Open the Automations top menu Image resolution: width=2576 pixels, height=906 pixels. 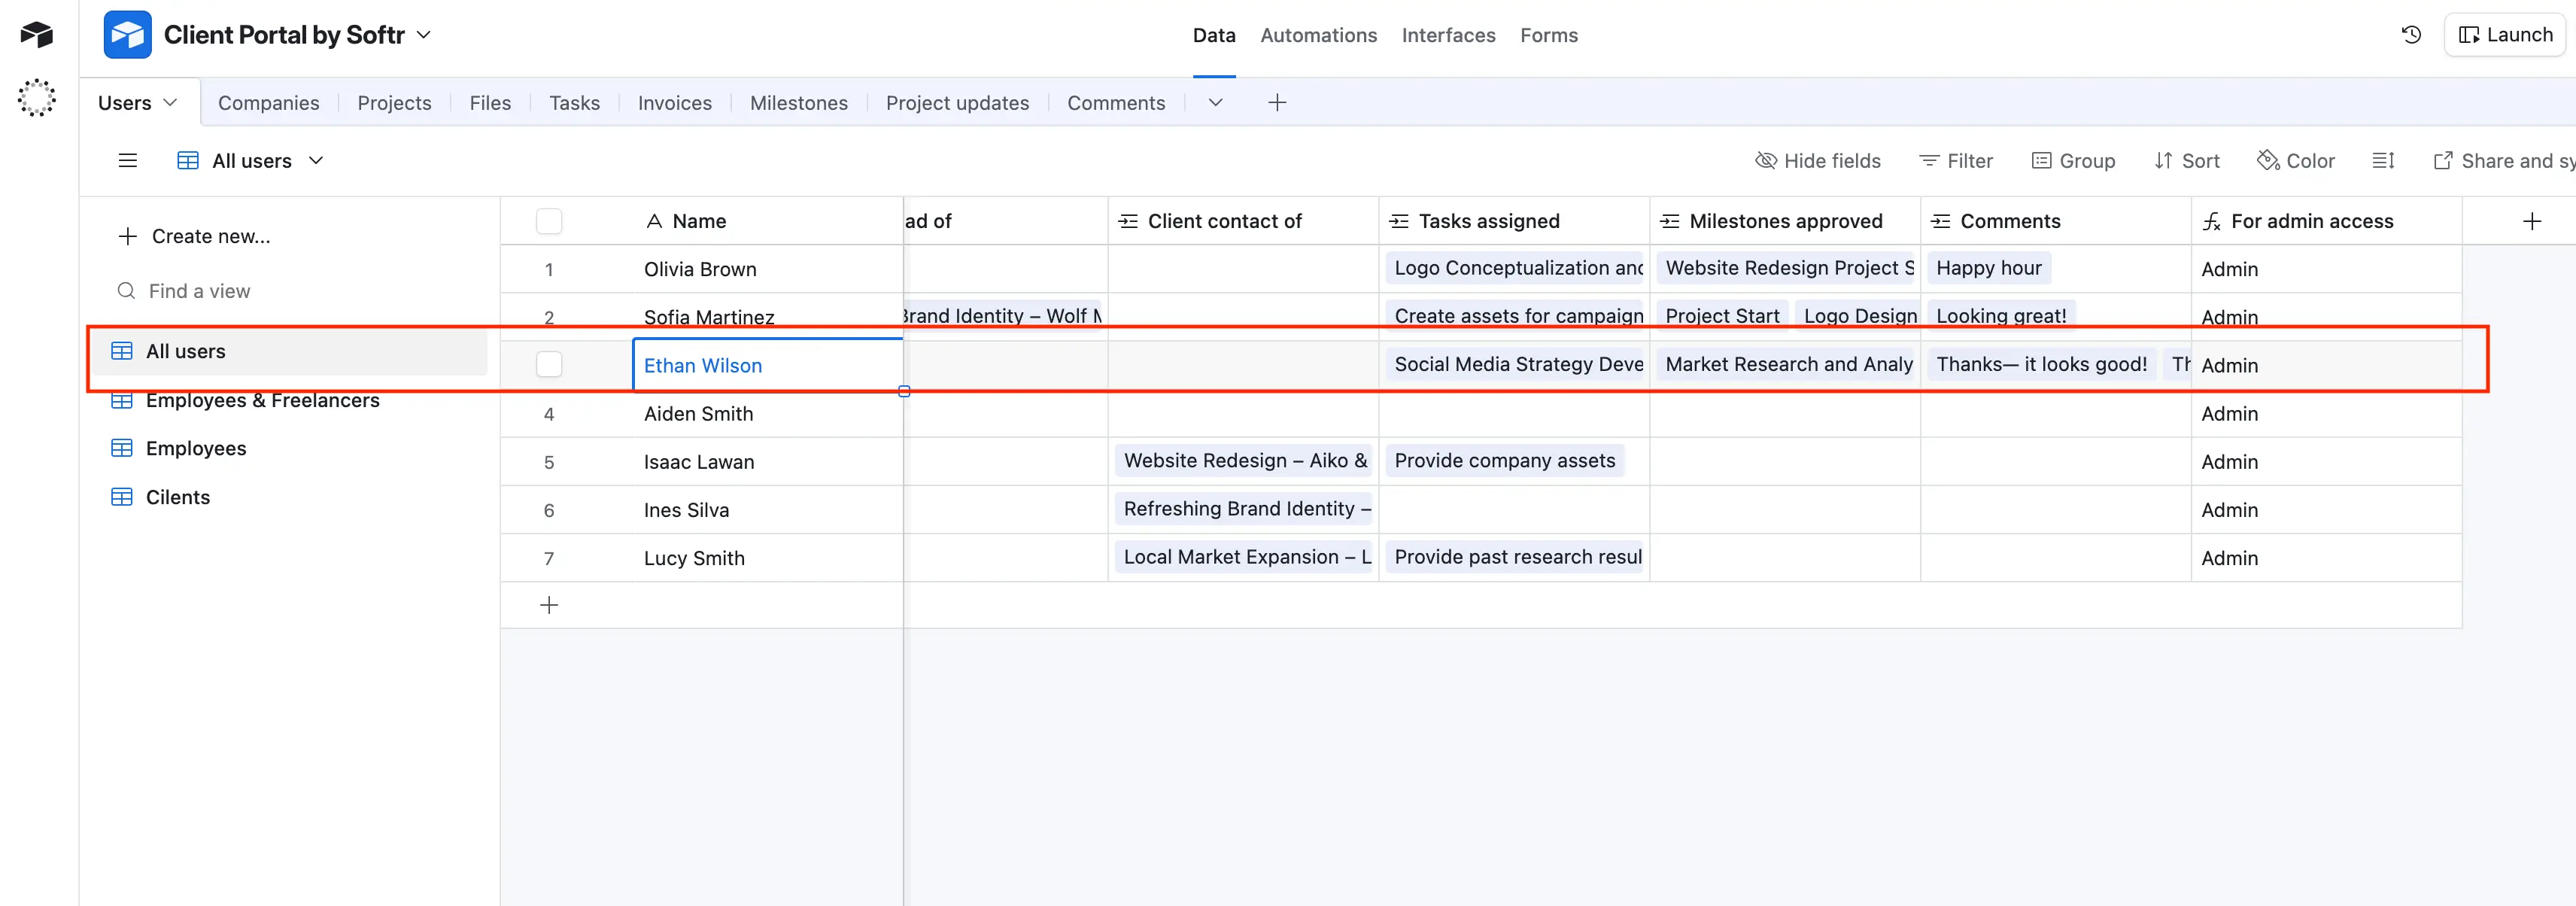click(x=1318, y=35)
